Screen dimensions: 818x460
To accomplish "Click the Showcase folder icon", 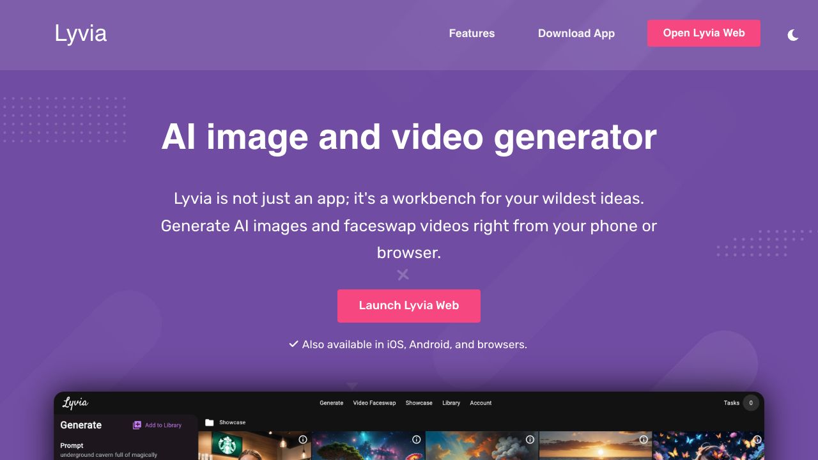I will point(209,422).
